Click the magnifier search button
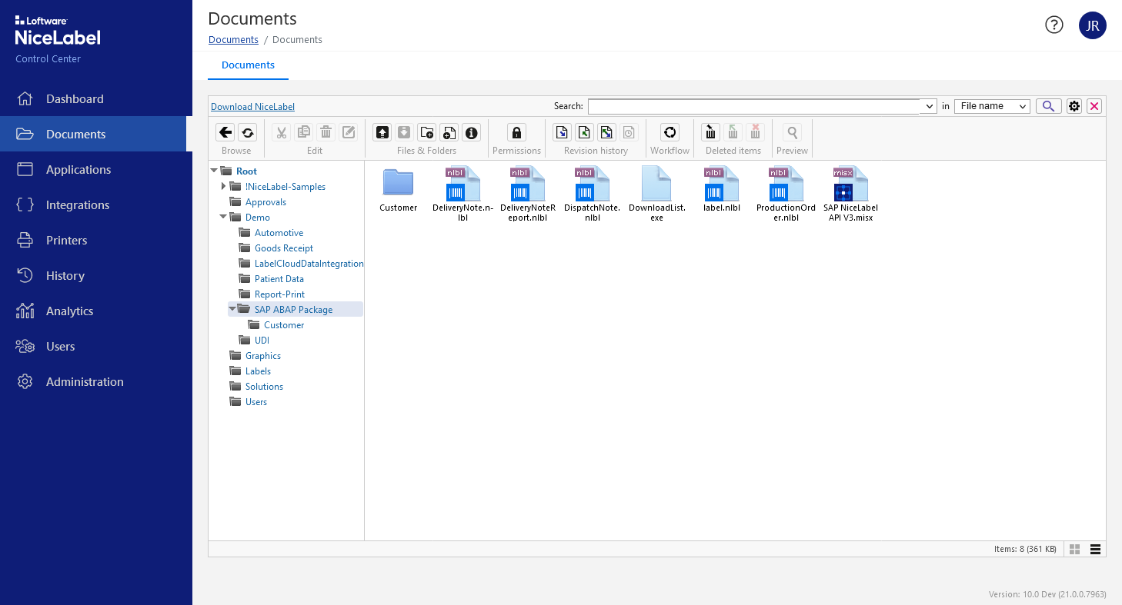Image resolution: width=1122 pixels, height=605 pixels. 1048,106
